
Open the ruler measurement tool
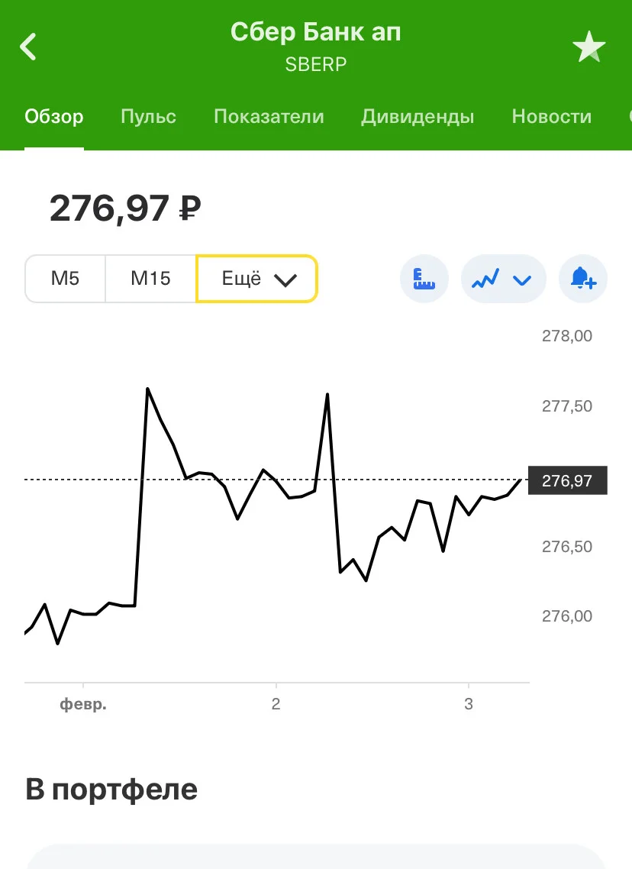(x=424, y=279)
